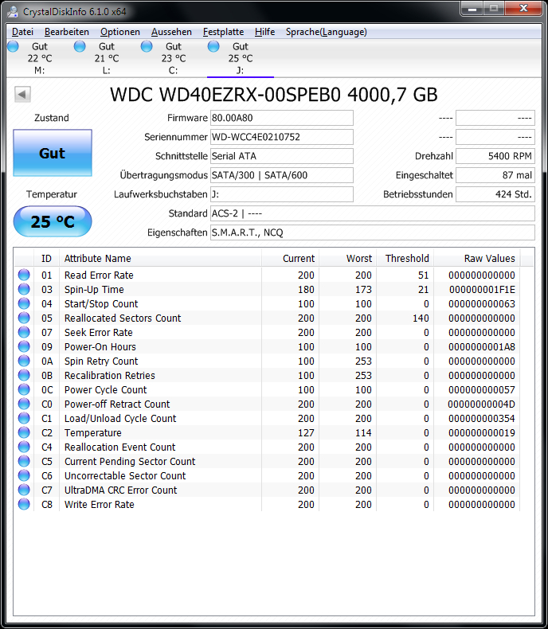Image resolution: width=548 pixels, height=629 pixels.
Task: Click status orb of Power Cycle Count
Action: [x=24, y=389]
